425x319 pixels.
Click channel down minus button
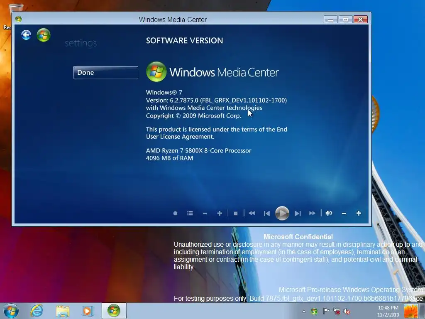pos(205,213)
